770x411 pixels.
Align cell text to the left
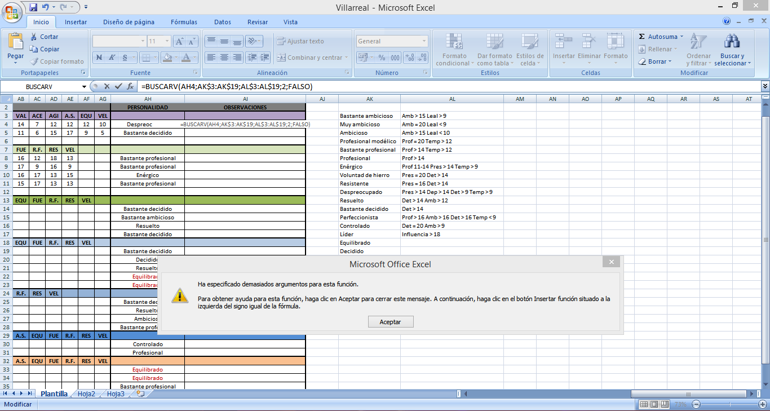click(211, 57)
